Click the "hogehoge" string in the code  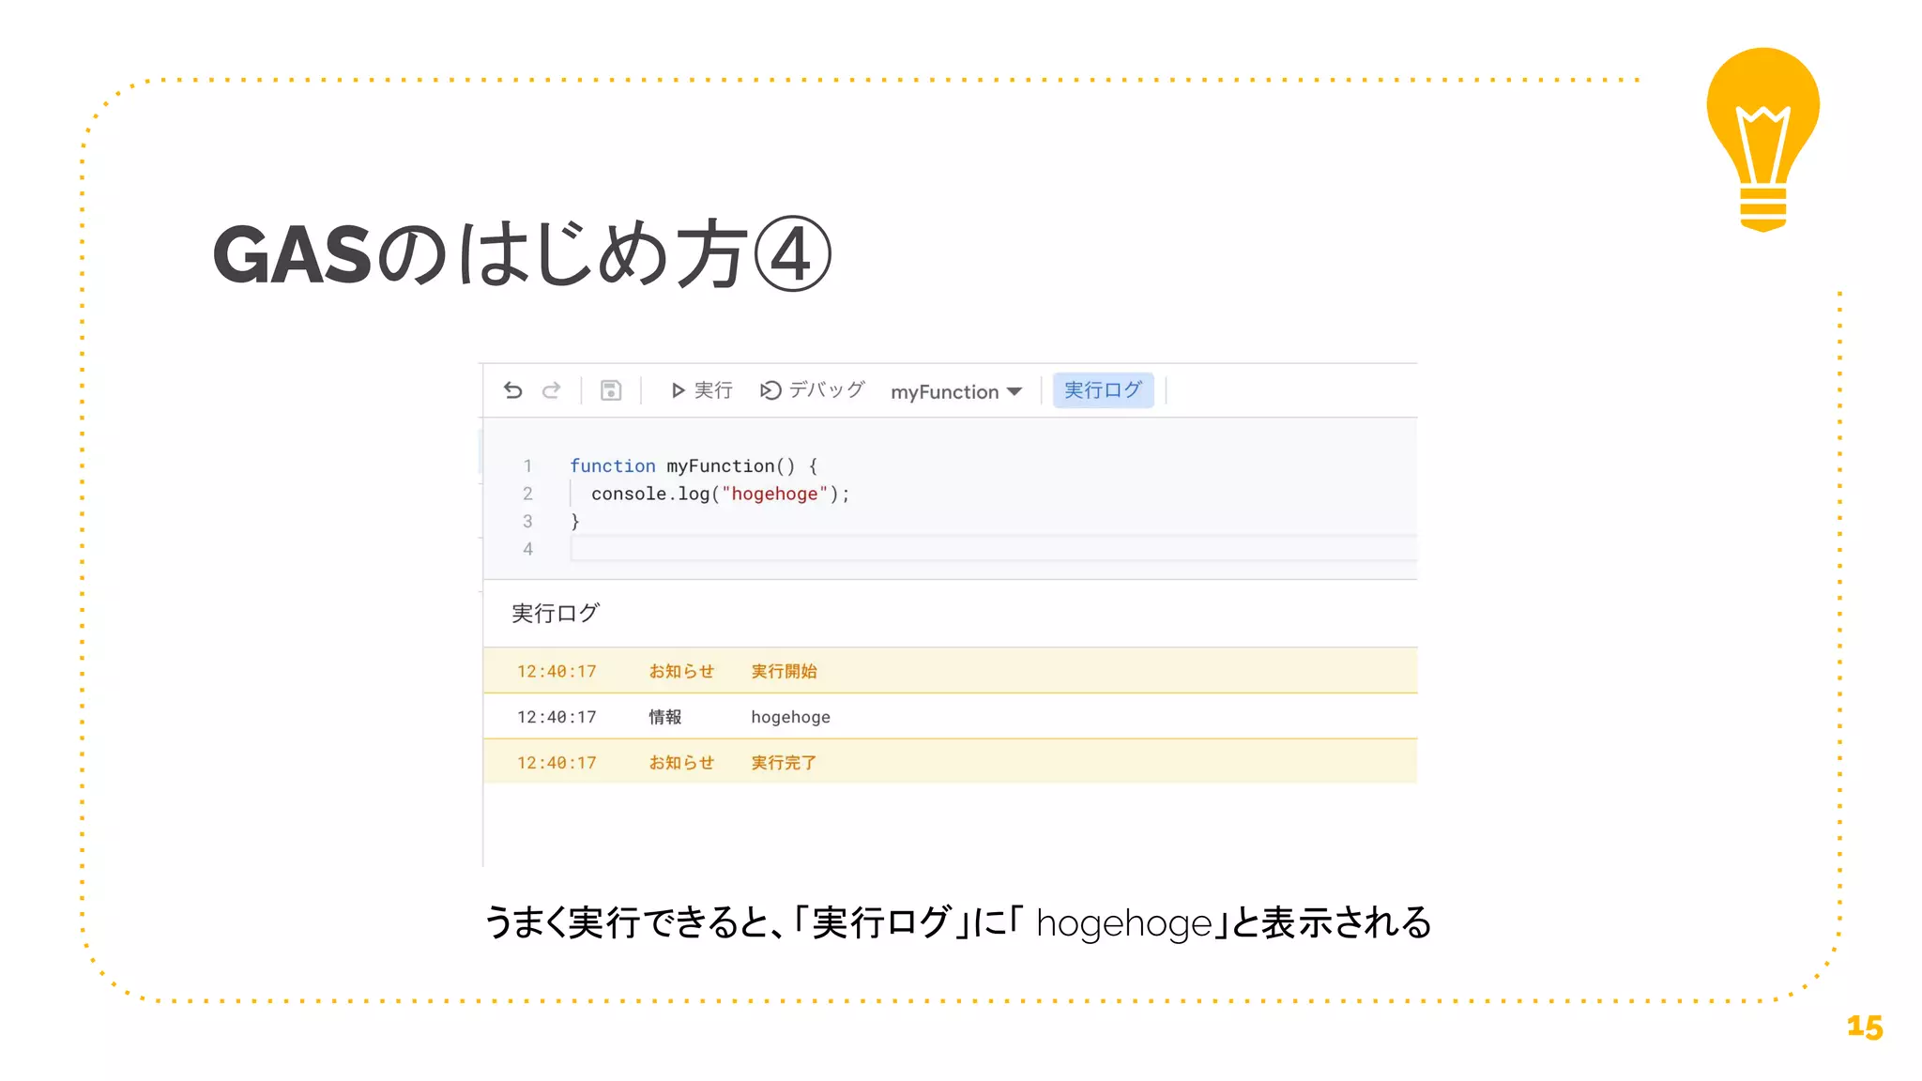click(x=774, y=495)
